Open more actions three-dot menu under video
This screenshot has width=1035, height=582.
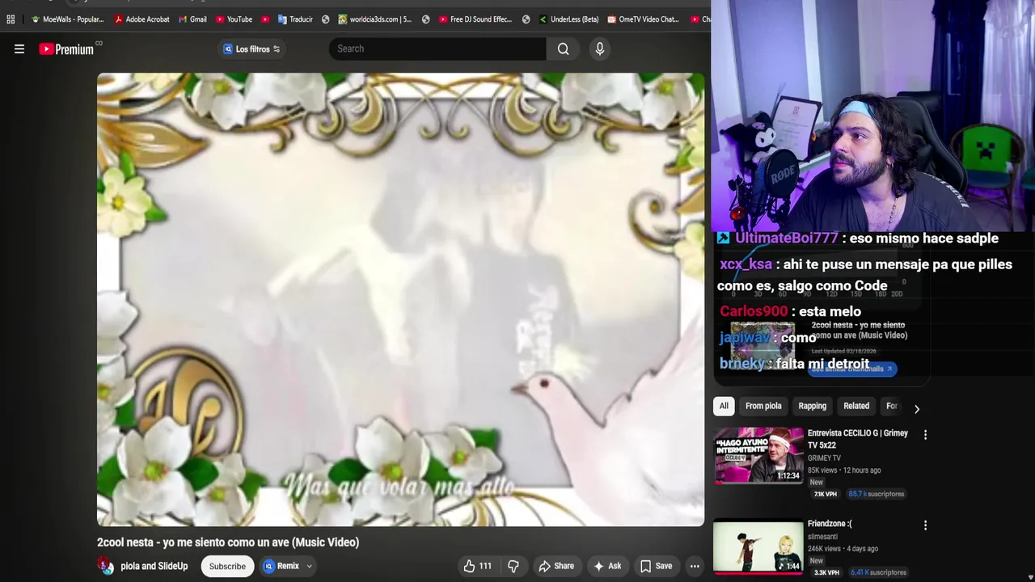click(695, 566)
